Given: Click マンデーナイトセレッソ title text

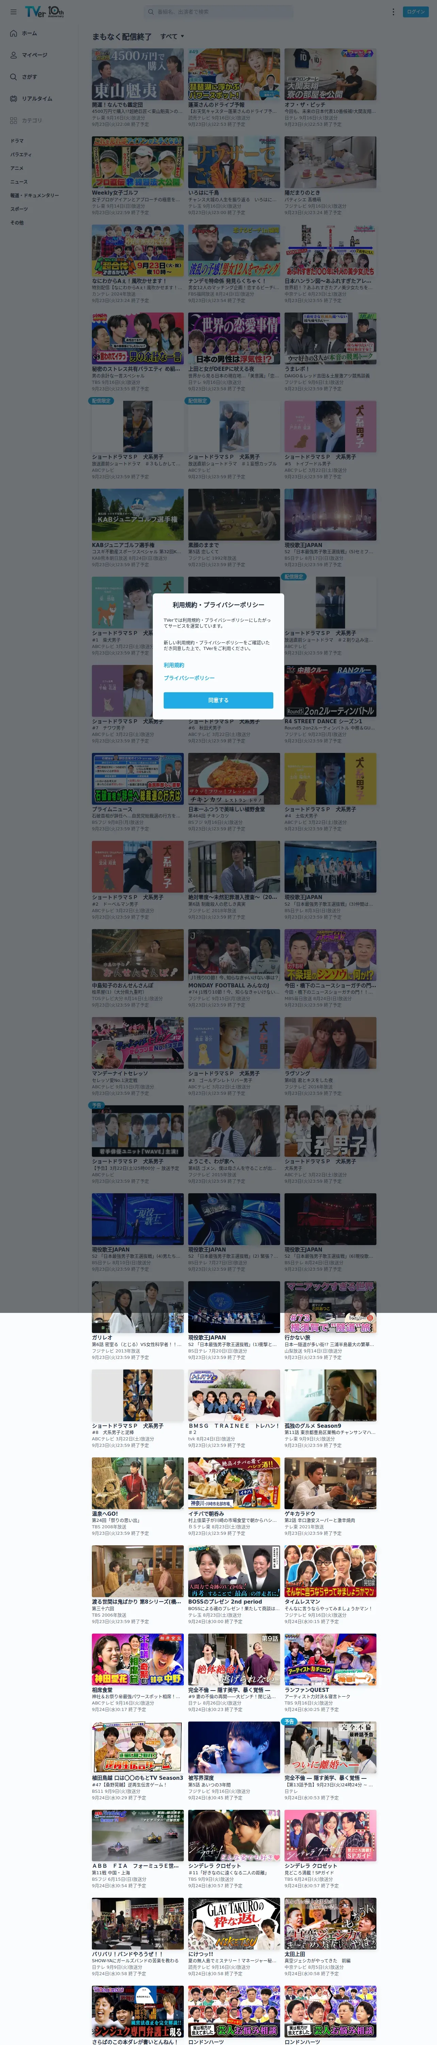Looking at the screenshot, I should (x=120, y=1073).
